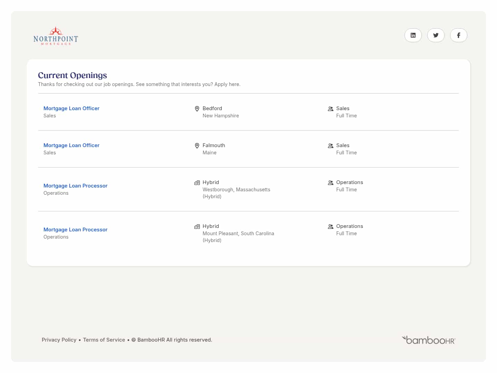Click the department people icon in Falmouth row
The image size is (497, 373).
(x=330, y=146)
